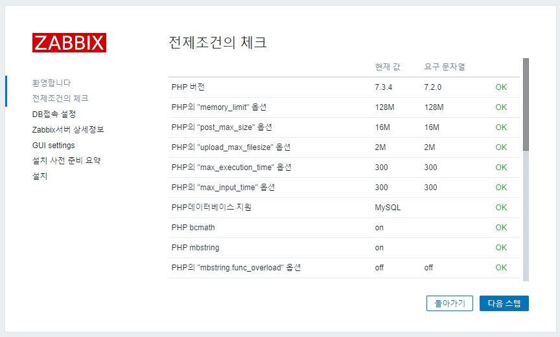Click the 요구 문자열 column header
The image size is (560, 337).
tap(445, 67)
